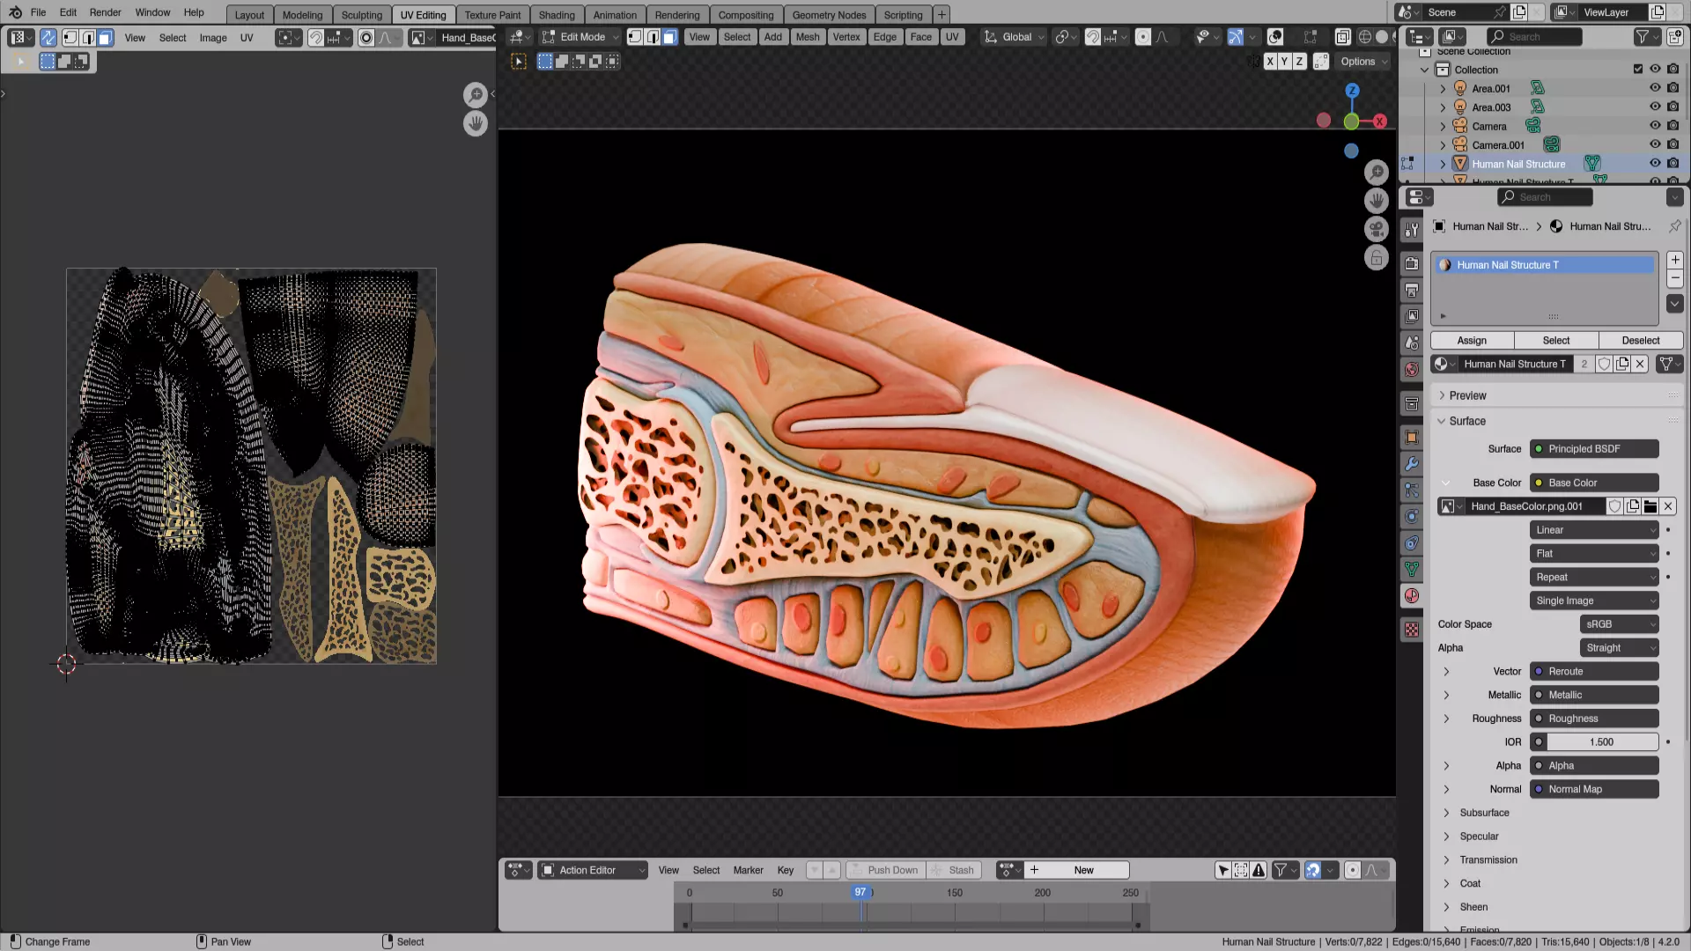
Task: Open the Image menu in UV editor
Action: pos(213,38)
